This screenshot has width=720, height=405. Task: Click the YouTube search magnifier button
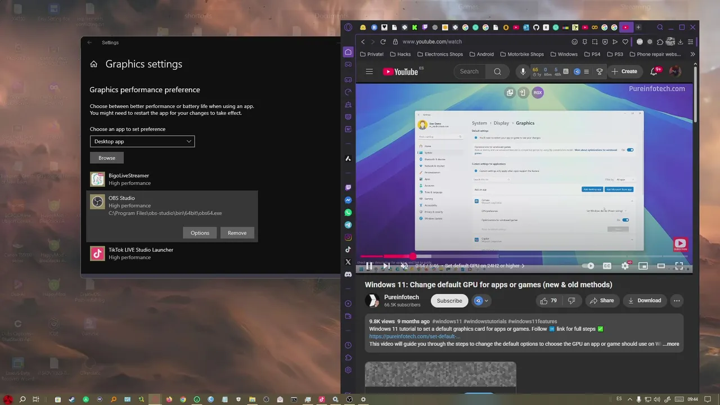497,71
